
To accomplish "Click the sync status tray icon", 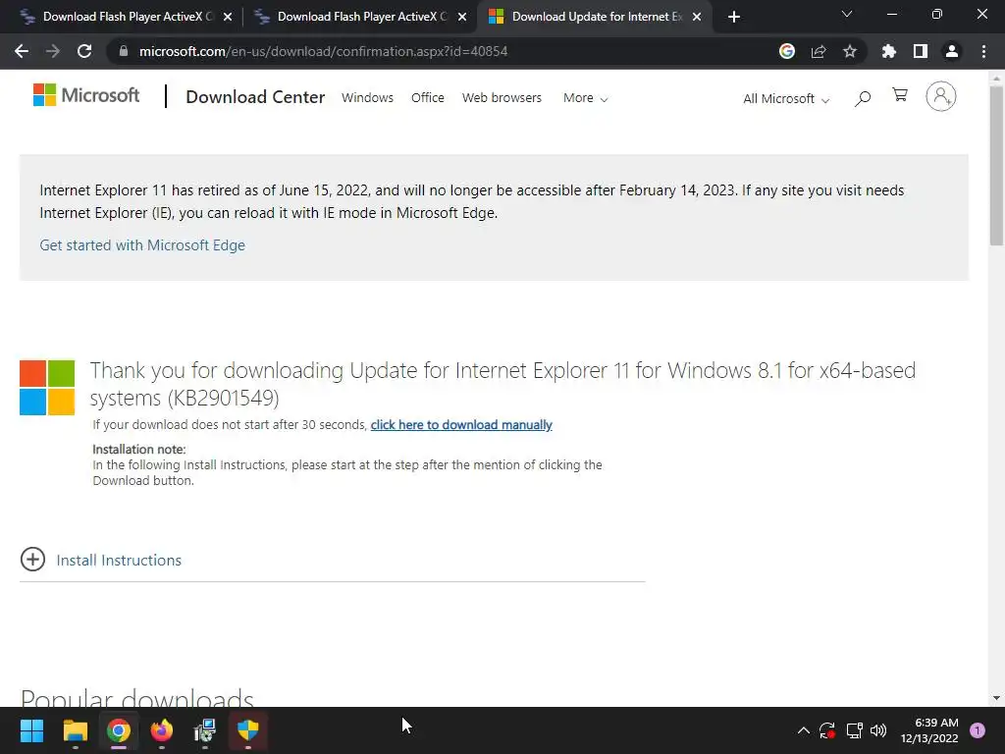I will [827, 730].
